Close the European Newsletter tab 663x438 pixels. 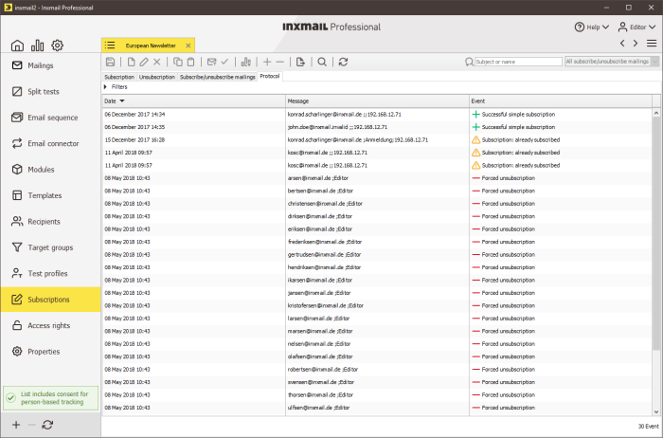[188, 46]
